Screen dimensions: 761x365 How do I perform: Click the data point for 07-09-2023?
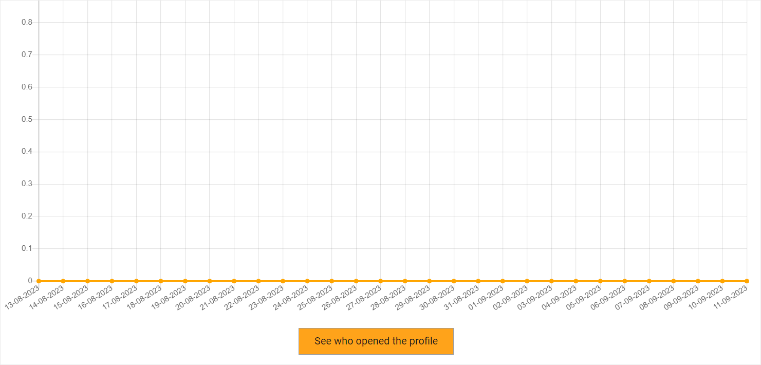pyautogui.click(x=649, y=281)
